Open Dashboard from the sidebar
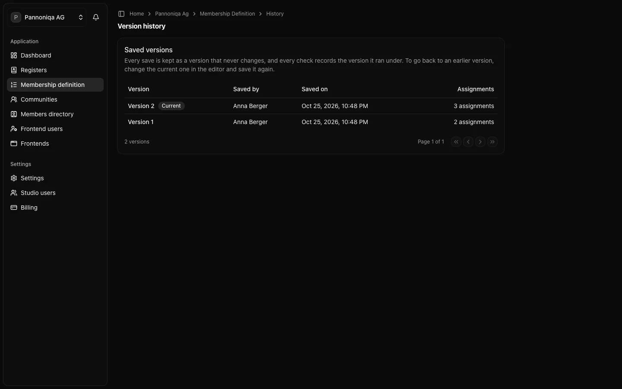The width and height of the screenshot is (622, 389). (55, 55)
